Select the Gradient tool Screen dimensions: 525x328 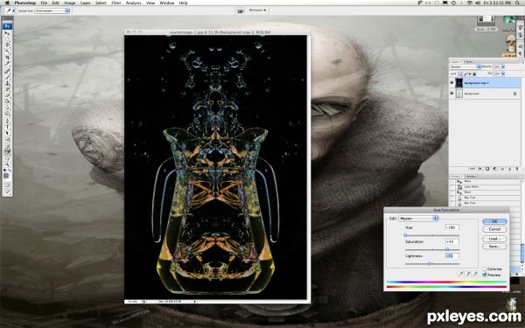point(7,101)
